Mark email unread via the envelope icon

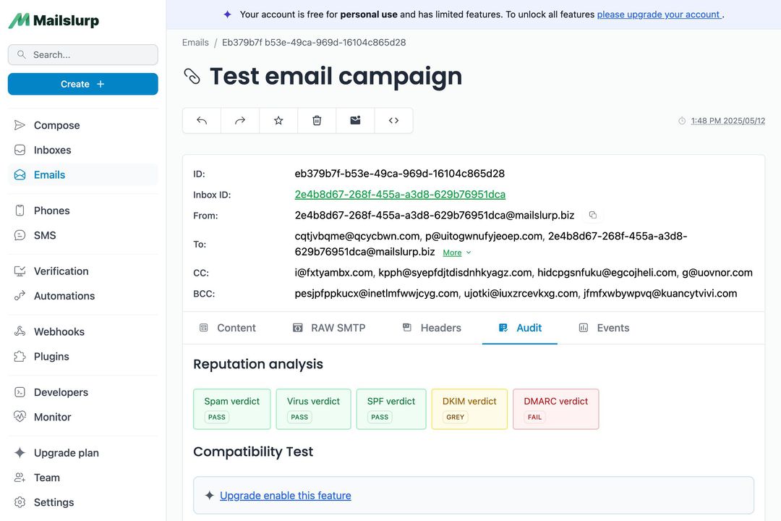coord(354,120)
